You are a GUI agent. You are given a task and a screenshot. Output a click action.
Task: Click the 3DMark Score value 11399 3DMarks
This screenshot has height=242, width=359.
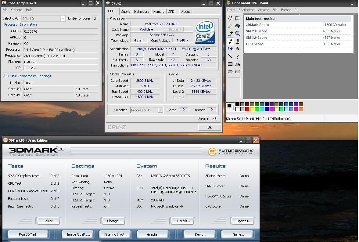pos(334,25)
